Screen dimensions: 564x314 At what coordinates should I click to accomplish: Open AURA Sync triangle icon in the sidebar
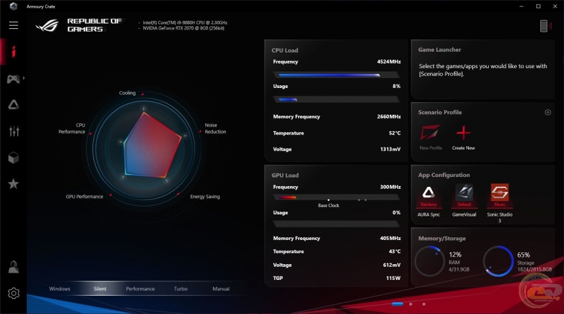[x=14, y=105]
